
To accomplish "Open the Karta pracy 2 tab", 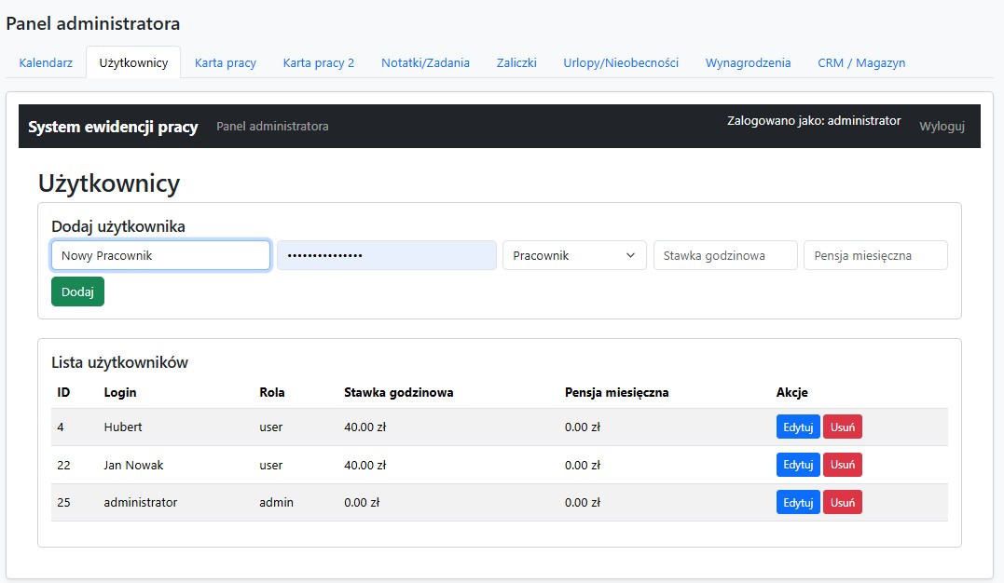I will (x=318, y=62).
